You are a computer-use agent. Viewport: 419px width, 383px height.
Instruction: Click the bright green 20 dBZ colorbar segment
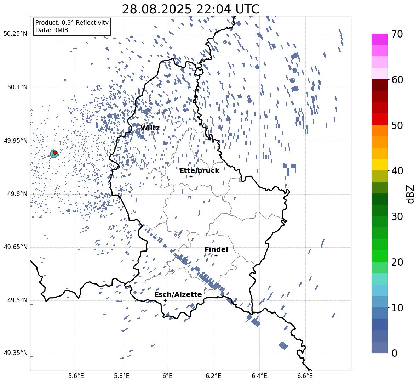point(379,256)
